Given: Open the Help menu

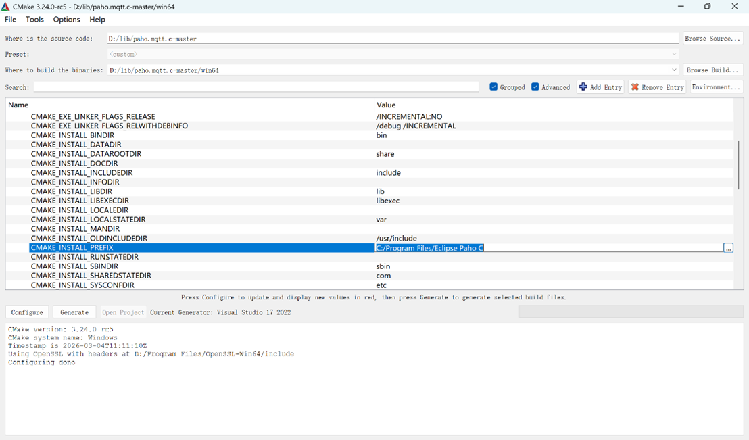Looking at the screenshot, I should click(97, 20).
